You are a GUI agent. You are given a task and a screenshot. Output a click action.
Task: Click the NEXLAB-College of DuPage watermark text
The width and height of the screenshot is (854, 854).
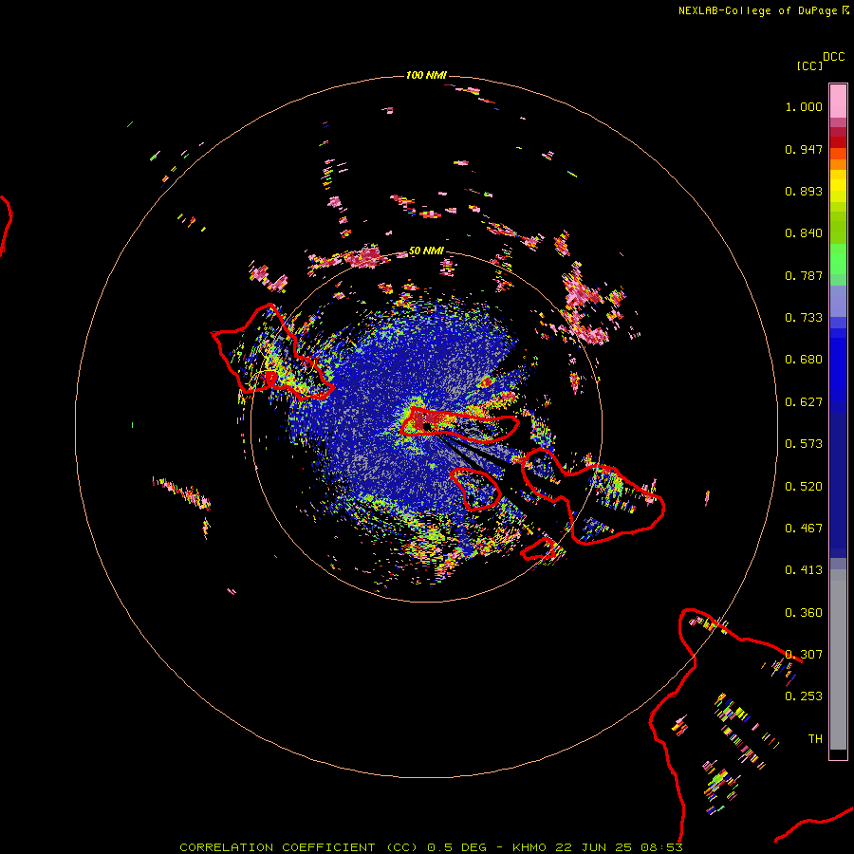[x=764, y=10]
